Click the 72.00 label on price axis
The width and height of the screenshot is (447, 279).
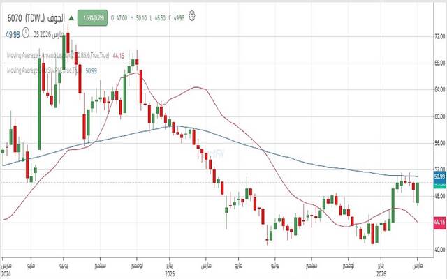point(439,36)
